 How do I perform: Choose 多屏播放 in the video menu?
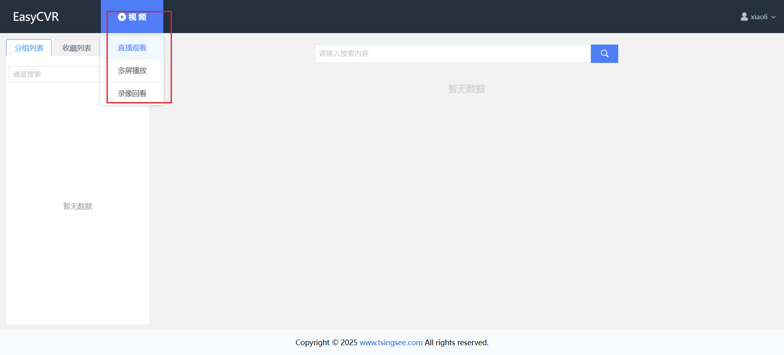pyautogui.click(x=132, y=71)
